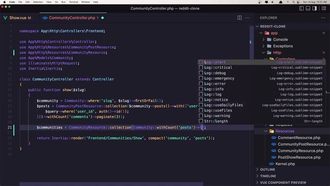This screenshot has height=186, width=330.
Task: Click the Http folder icon
Action: coord(269,53)
